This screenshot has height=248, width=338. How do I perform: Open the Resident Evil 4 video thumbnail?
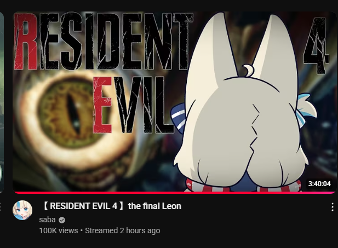tap(175, 101)
